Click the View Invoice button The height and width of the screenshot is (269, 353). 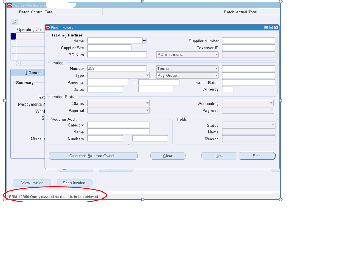point(32,183)
